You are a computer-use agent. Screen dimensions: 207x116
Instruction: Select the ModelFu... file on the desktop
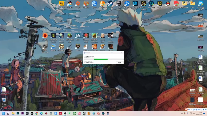201,101
